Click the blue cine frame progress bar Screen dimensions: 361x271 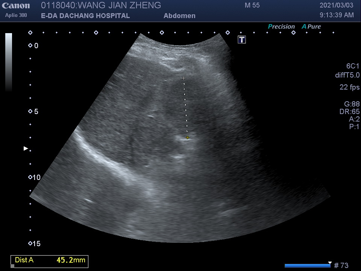tap(308, 266)
